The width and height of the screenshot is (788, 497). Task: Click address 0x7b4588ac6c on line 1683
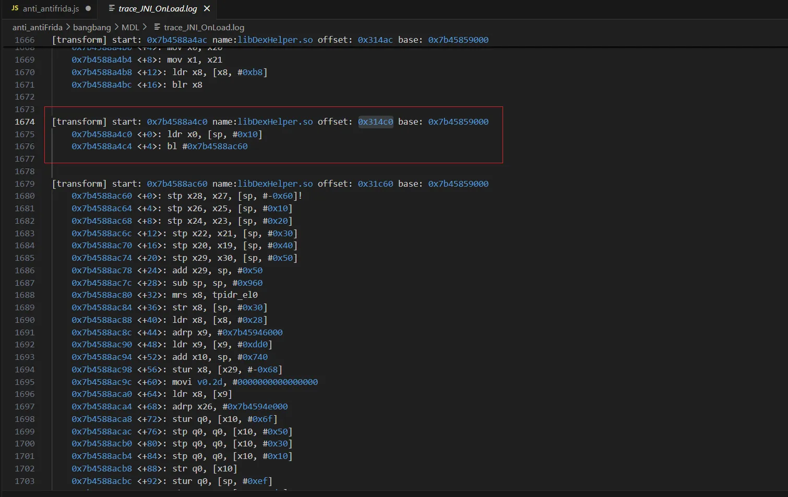102,233
